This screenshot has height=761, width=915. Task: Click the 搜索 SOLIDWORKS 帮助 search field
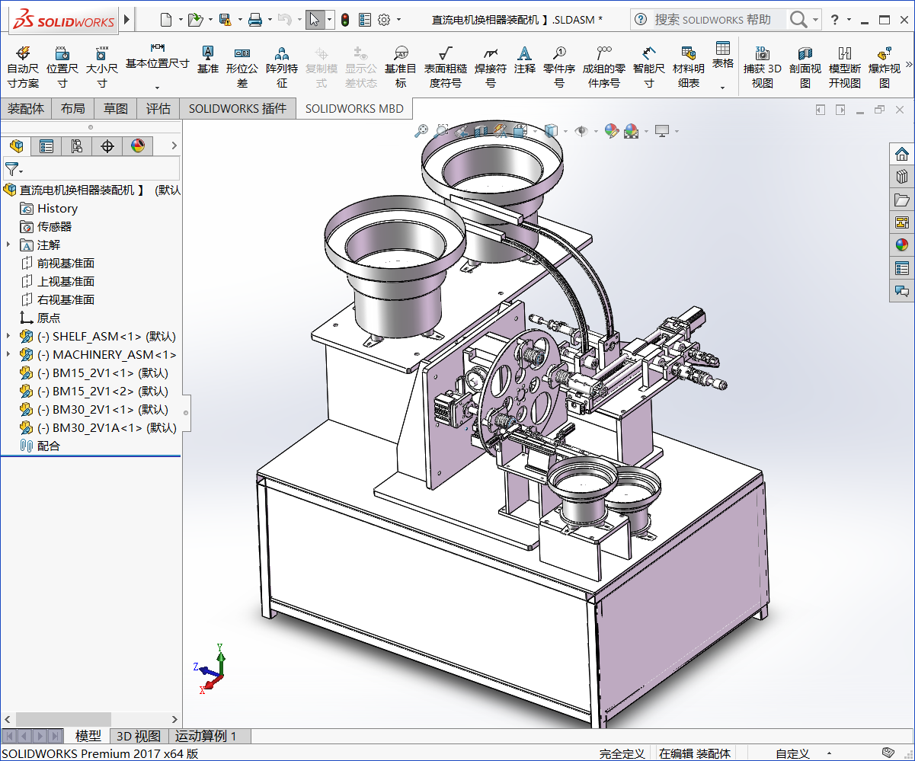pos(712,20)
